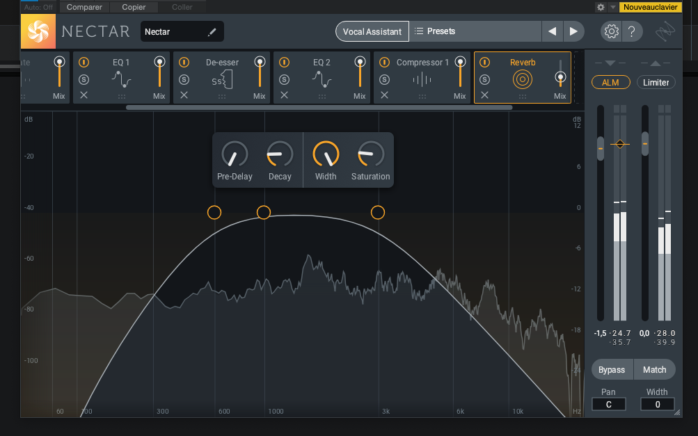This screenshot has width=698, height=436.
Task: Remove EQ 2 using its X icon
Action: [x=284, y=95]
